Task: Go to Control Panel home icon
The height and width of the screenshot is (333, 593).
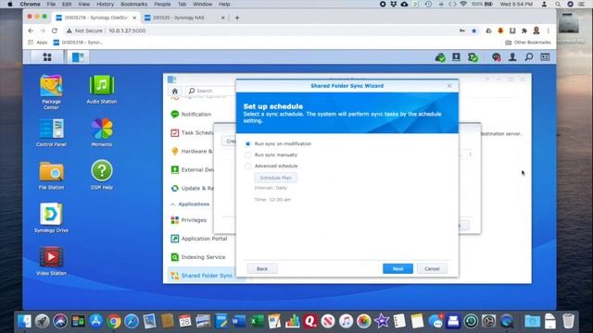Action: 175,91
